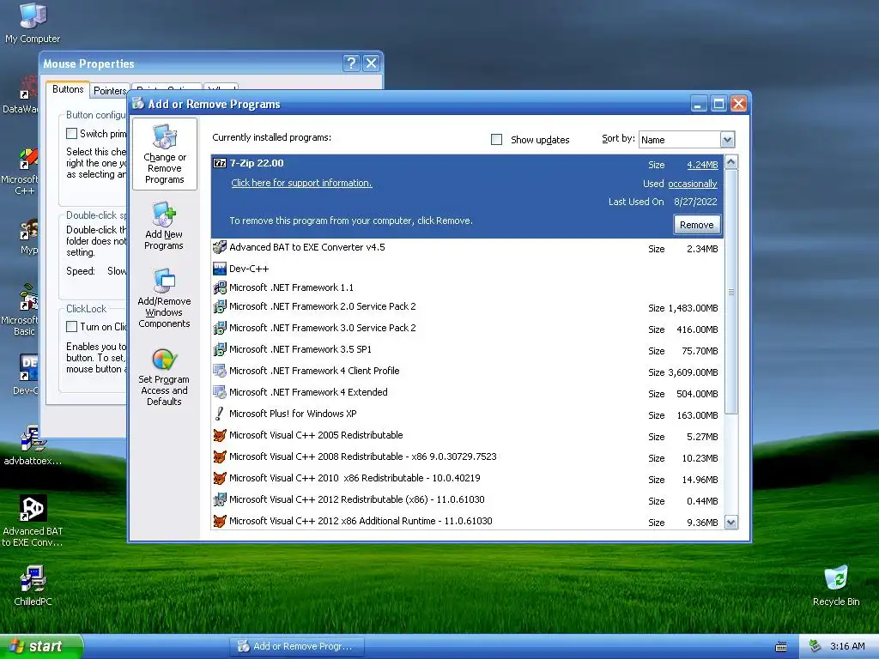Open My Computer desktop icon
This screenshot has width=879, height=659.
(33, 22)
